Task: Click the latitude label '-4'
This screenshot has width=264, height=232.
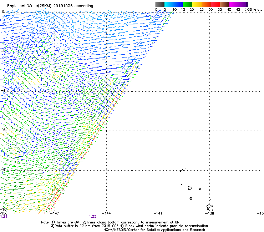Action: click(x=3, y=90)
